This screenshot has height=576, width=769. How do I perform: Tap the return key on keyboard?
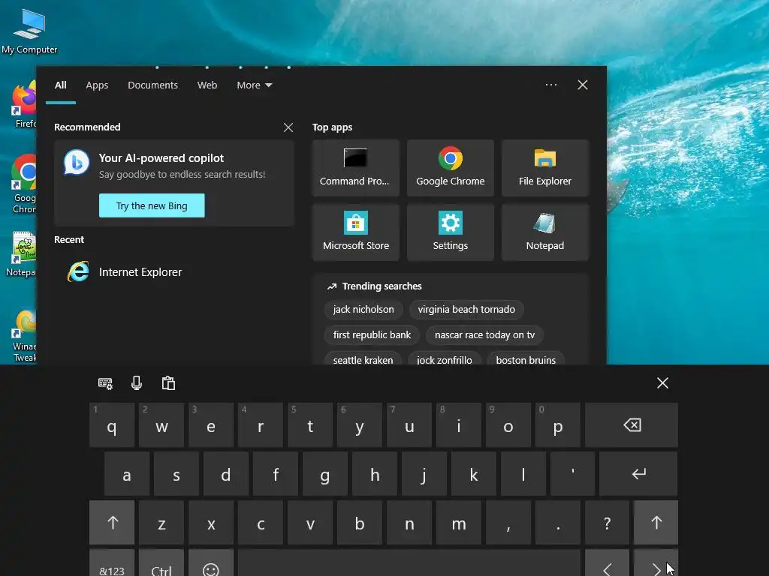point(638,474)
